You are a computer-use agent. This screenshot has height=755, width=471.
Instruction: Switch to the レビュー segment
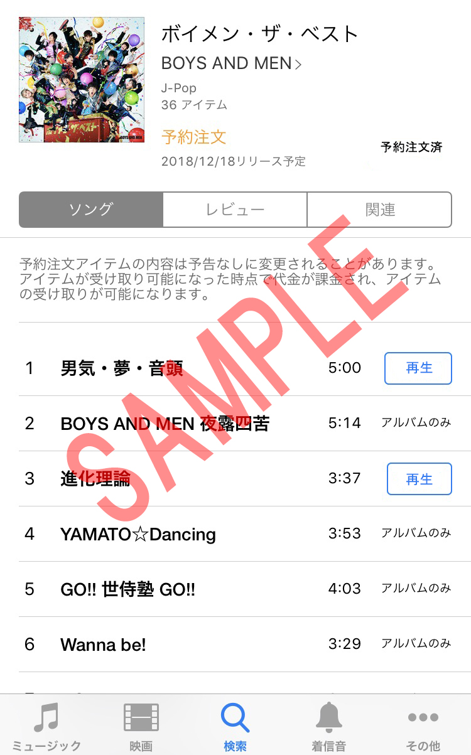pyautogui.click(x=235, y=210)
